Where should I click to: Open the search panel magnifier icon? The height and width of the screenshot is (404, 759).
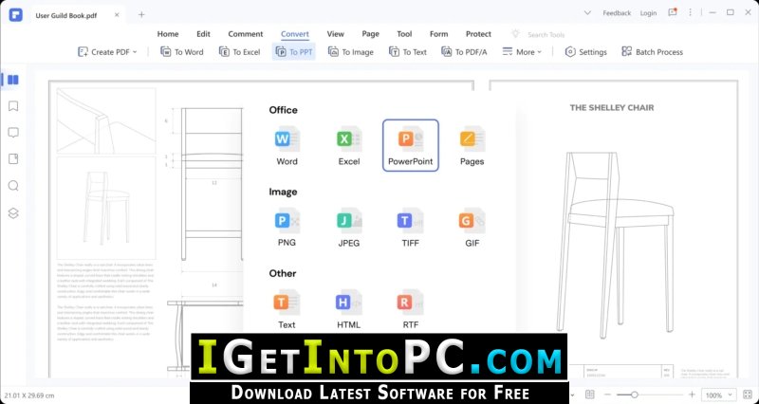coord(13,186)
